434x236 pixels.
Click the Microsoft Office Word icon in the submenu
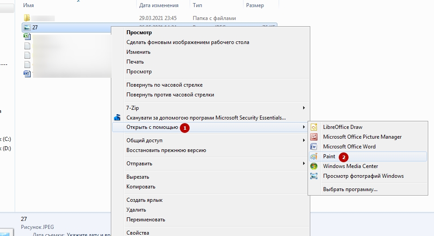pos(314,147)
